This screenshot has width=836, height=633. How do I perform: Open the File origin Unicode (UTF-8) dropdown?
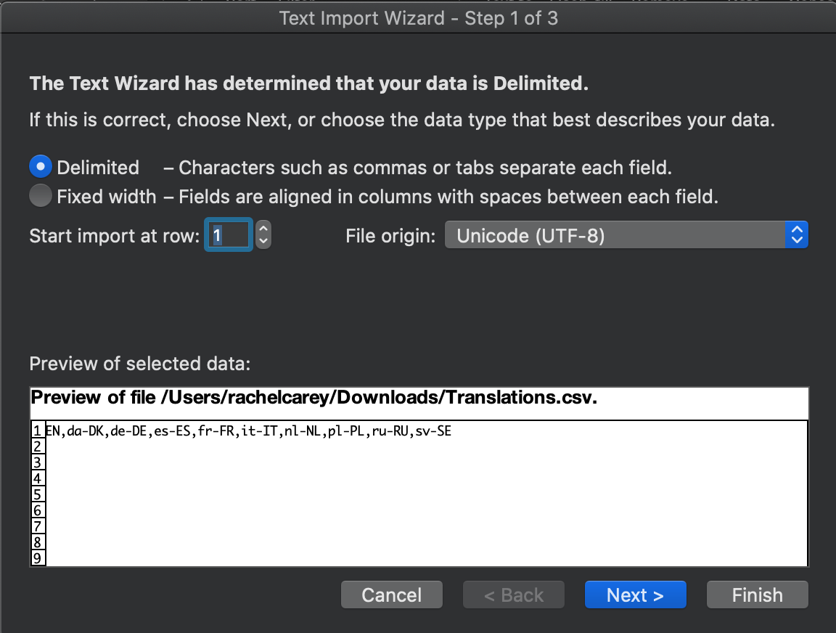pos(626,235)
